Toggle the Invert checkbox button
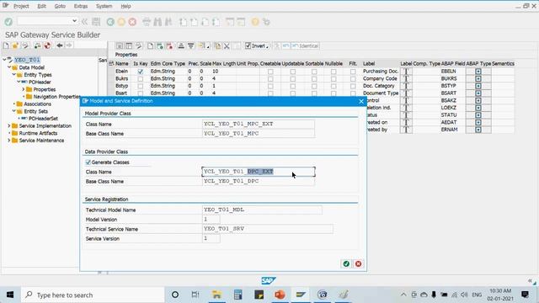 coord(256,45)
